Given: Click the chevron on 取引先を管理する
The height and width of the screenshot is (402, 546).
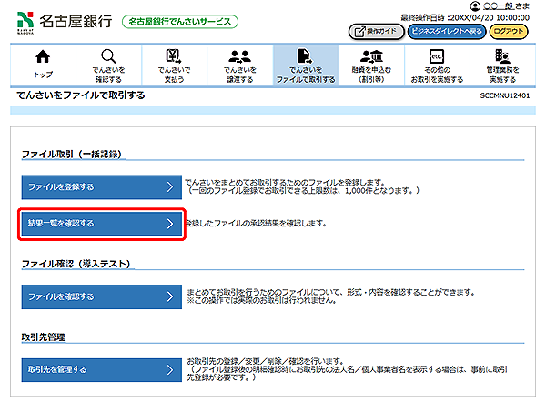Looking at the screenshot, I should pos(170,369).
